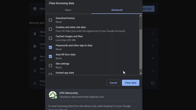Uncheck Passwords and other sign-in data

click(x=50, y=47)
